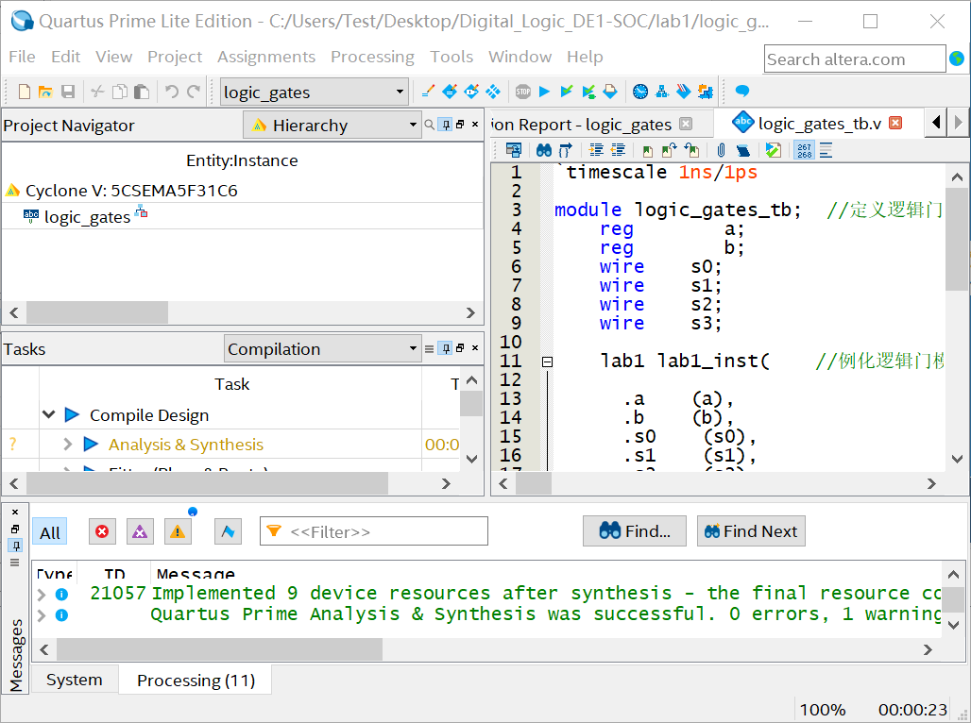
Task: Click the Find... button in Messages
Action: click(x=635, y=531)
